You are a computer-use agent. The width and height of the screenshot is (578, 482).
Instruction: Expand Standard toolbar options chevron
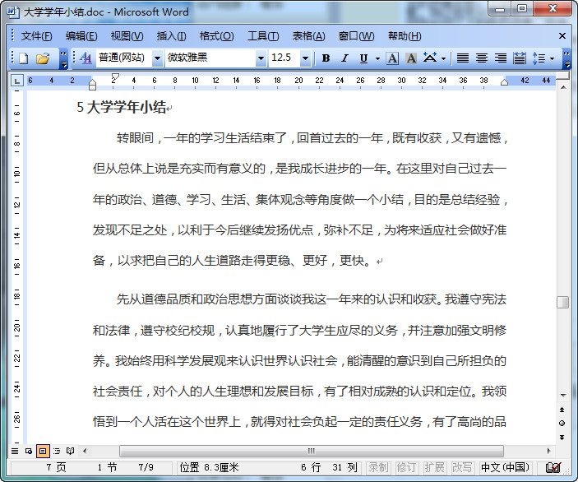tap(63, 59)
